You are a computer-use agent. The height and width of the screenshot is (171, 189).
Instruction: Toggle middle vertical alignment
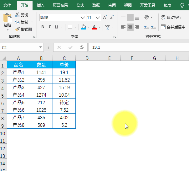[x=130, y=17]
